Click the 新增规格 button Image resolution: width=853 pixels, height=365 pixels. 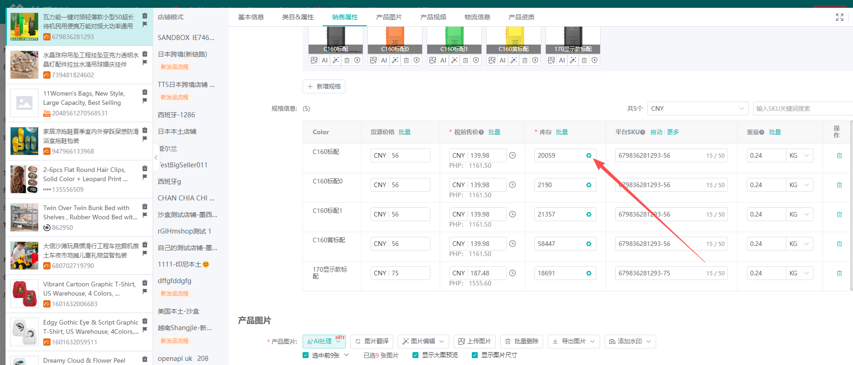point(324,86)
